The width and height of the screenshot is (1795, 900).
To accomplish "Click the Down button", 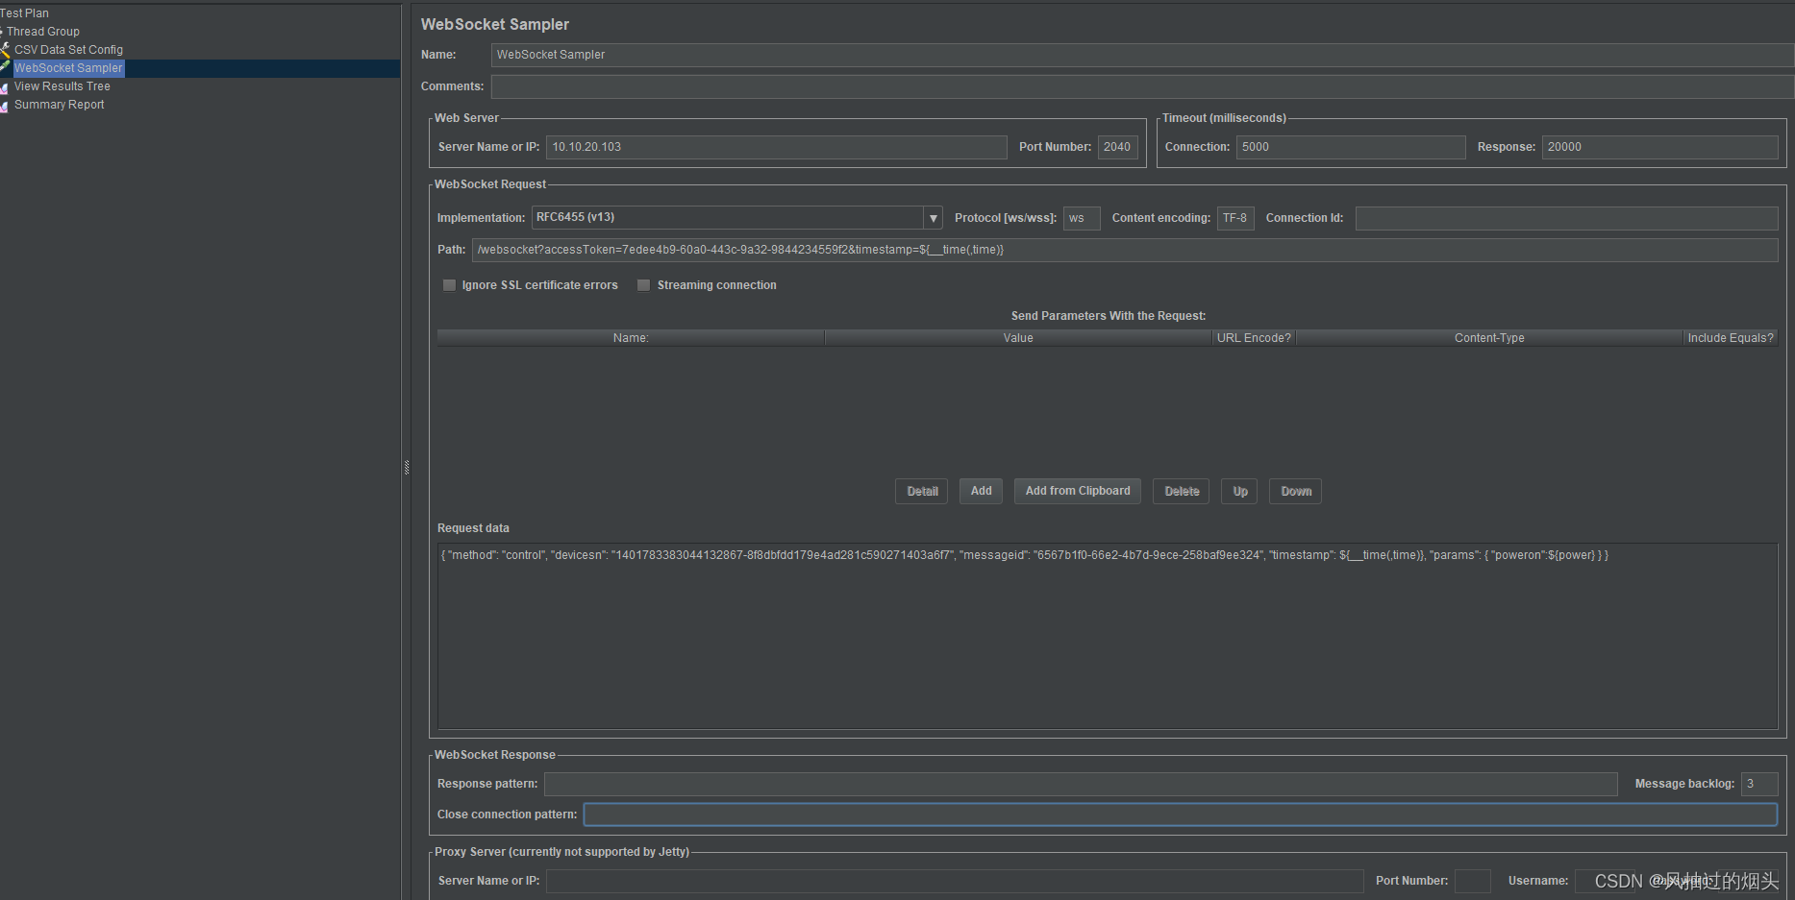I will point(1294,491).
